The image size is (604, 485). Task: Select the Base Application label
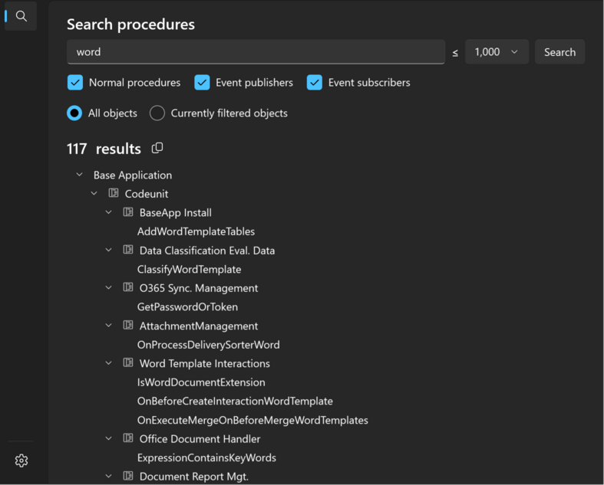pos(133,175)
